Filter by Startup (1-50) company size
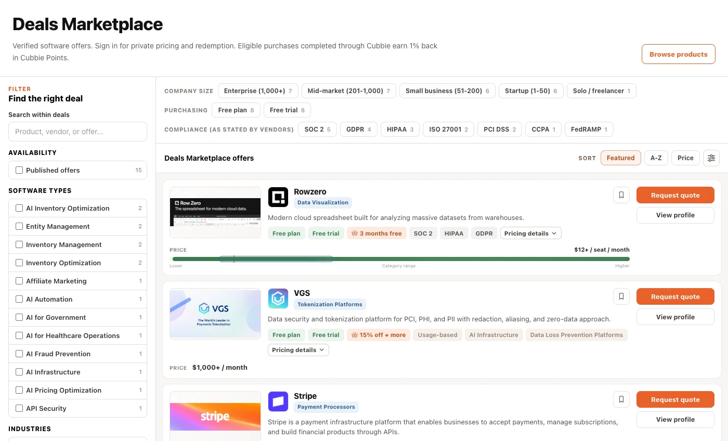This screenshot has width=728, height=441. tap(531, 91)
